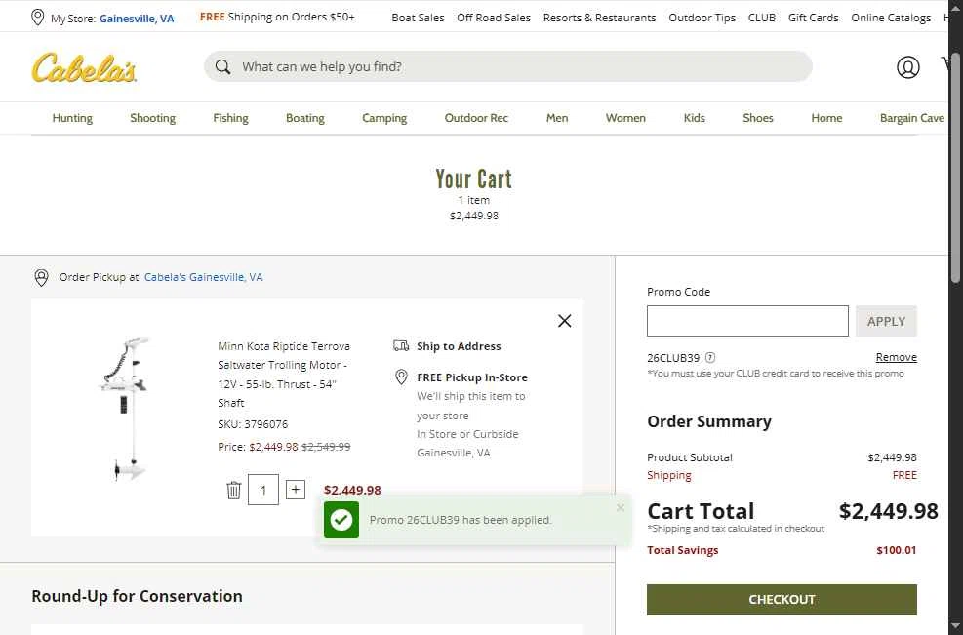
Task: Open the Camping menu
Action: coord(384,118)
